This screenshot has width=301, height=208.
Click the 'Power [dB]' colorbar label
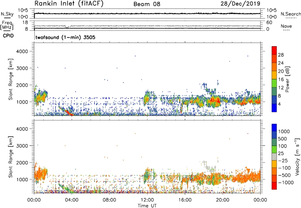[287, 79]
